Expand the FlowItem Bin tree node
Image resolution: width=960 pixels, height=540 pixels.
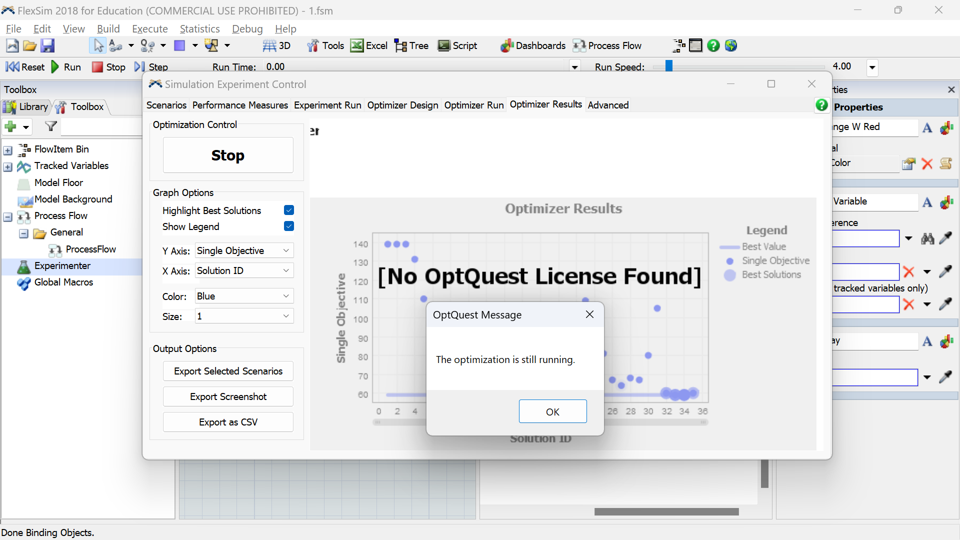[x=8, y=149]
